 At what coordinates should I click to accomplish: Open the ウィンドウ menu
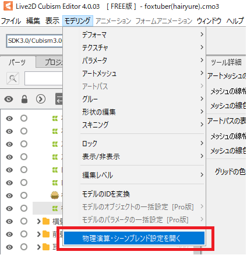(209, 20)
